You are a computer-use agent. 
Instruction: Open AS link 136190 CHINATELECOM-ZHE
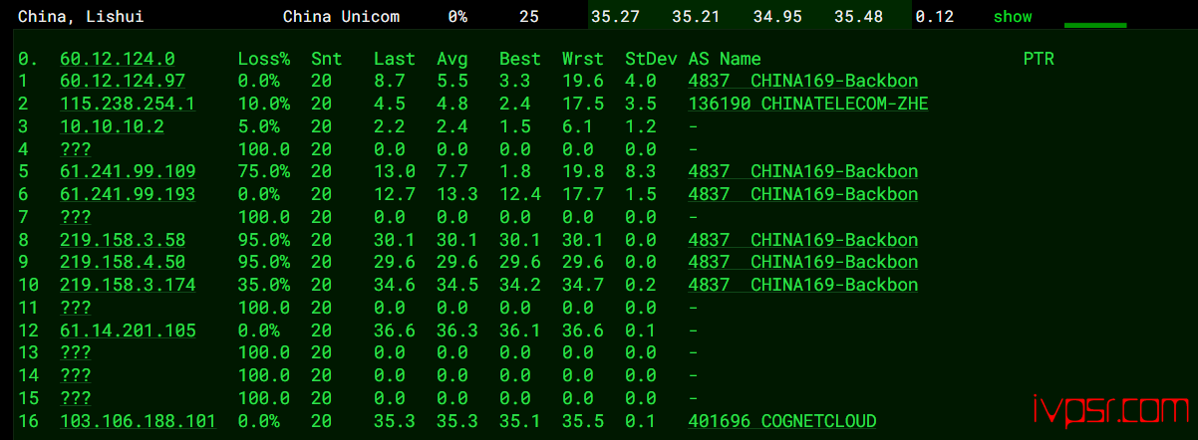tap(808, 104)
